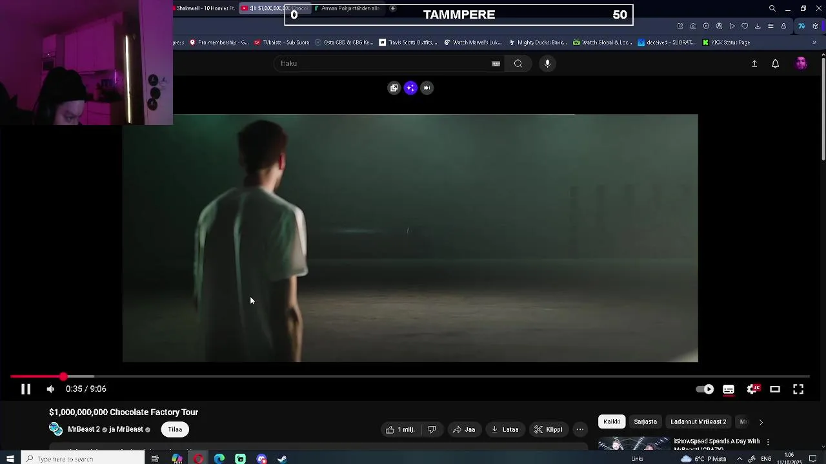Viewport: 826px width, 464px height.
Task: Open Mighty Ducks bookmark
Action: [x=538, y=43]
